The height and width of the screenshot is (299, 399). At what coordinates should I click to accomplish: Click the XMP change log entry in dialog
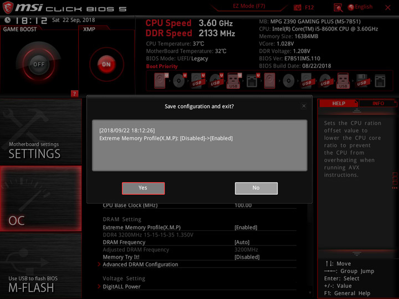tap(166, 138)
